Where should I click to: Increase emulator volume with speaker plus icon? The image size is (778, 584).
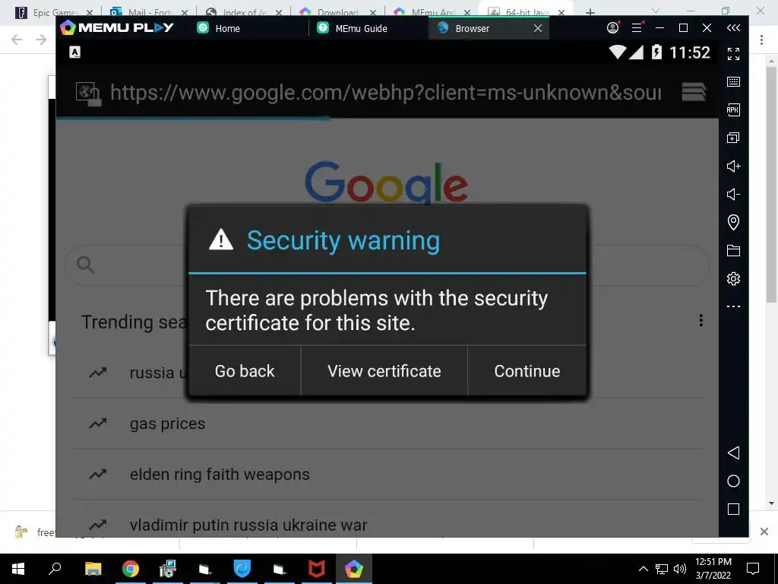(733, 166)
